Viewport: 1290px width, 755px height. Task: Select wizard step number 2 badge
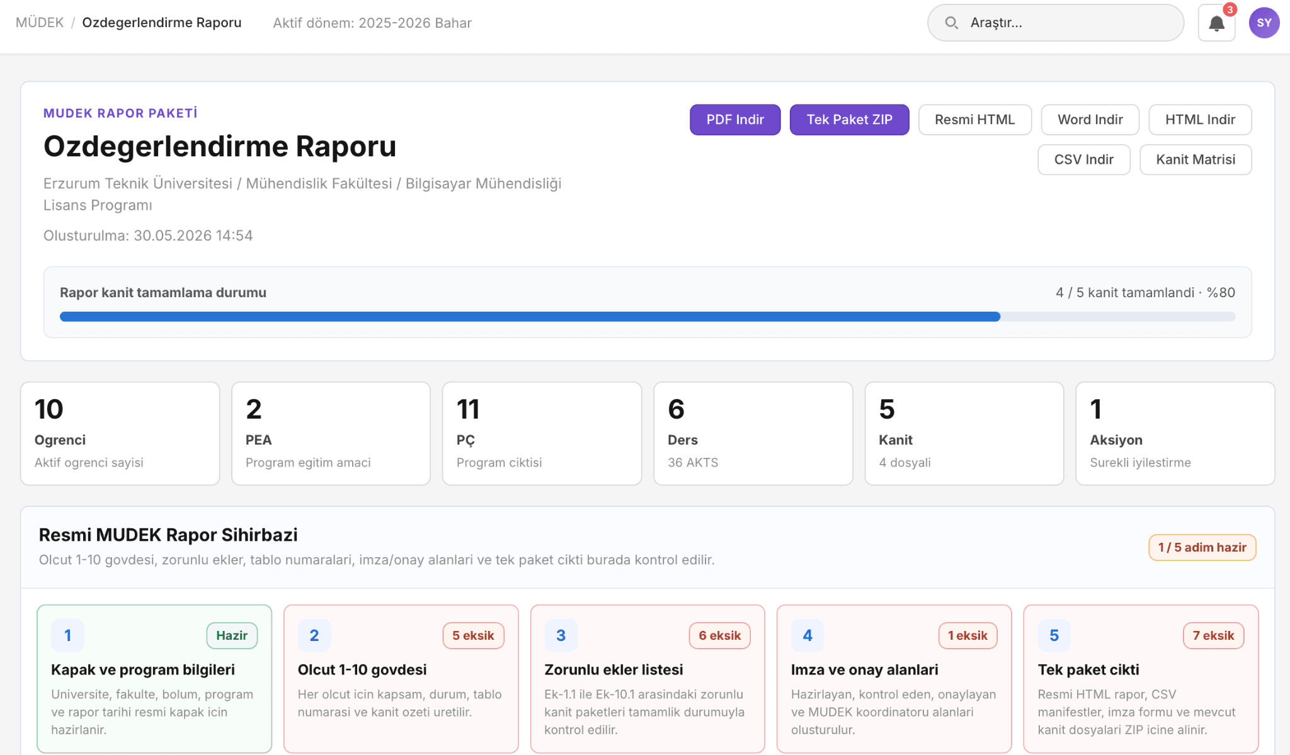coord(314,635)
